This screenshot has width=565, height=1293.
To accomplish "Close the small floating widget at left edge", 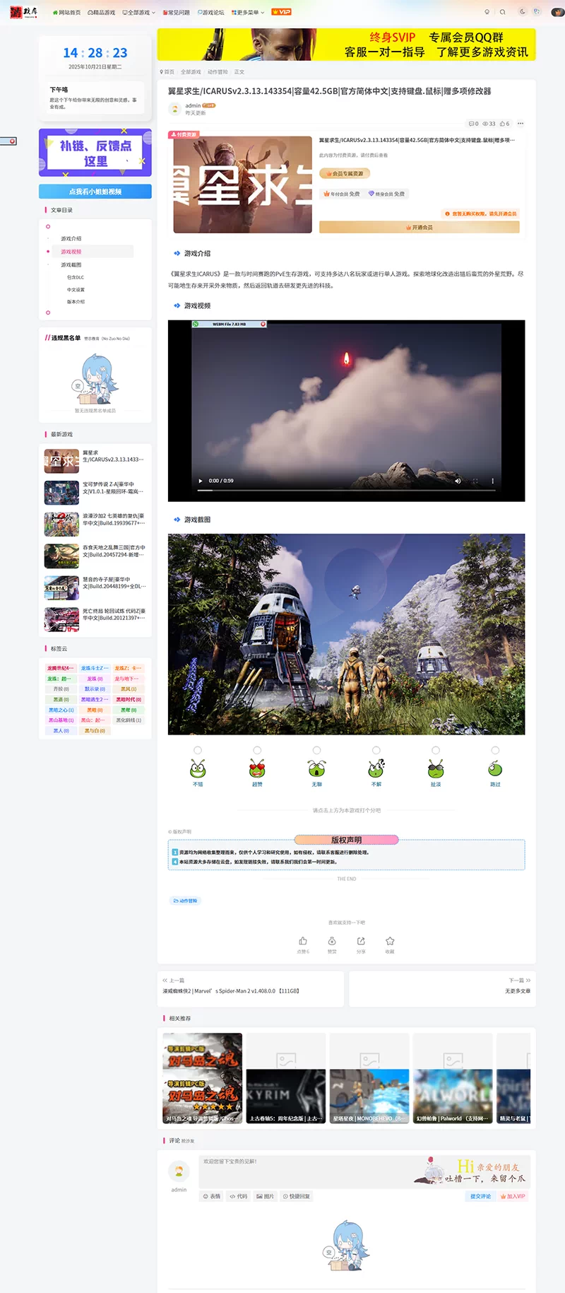I will [x=12, y=141].
